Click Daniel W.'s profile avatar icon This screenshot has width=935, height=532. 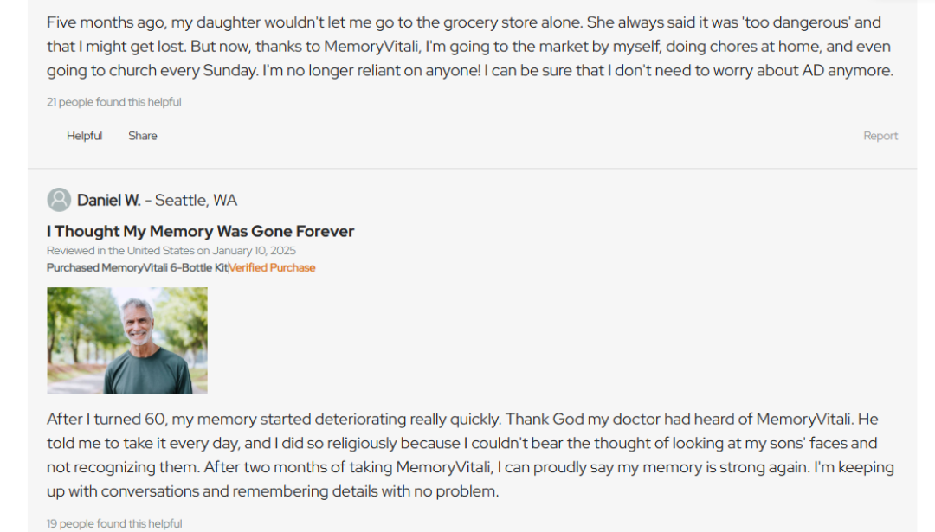coord(59,200)
